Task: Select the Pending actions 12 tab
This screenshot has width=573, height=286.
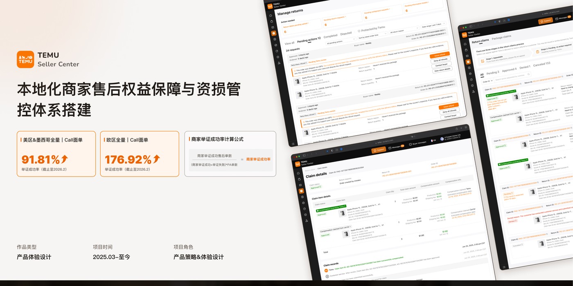Action: 309,40
